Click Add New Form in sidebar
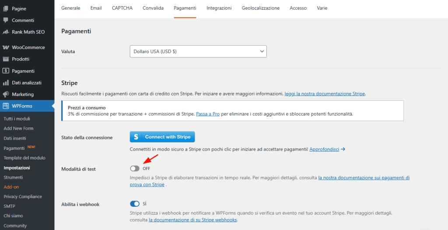 coord(18,128)
